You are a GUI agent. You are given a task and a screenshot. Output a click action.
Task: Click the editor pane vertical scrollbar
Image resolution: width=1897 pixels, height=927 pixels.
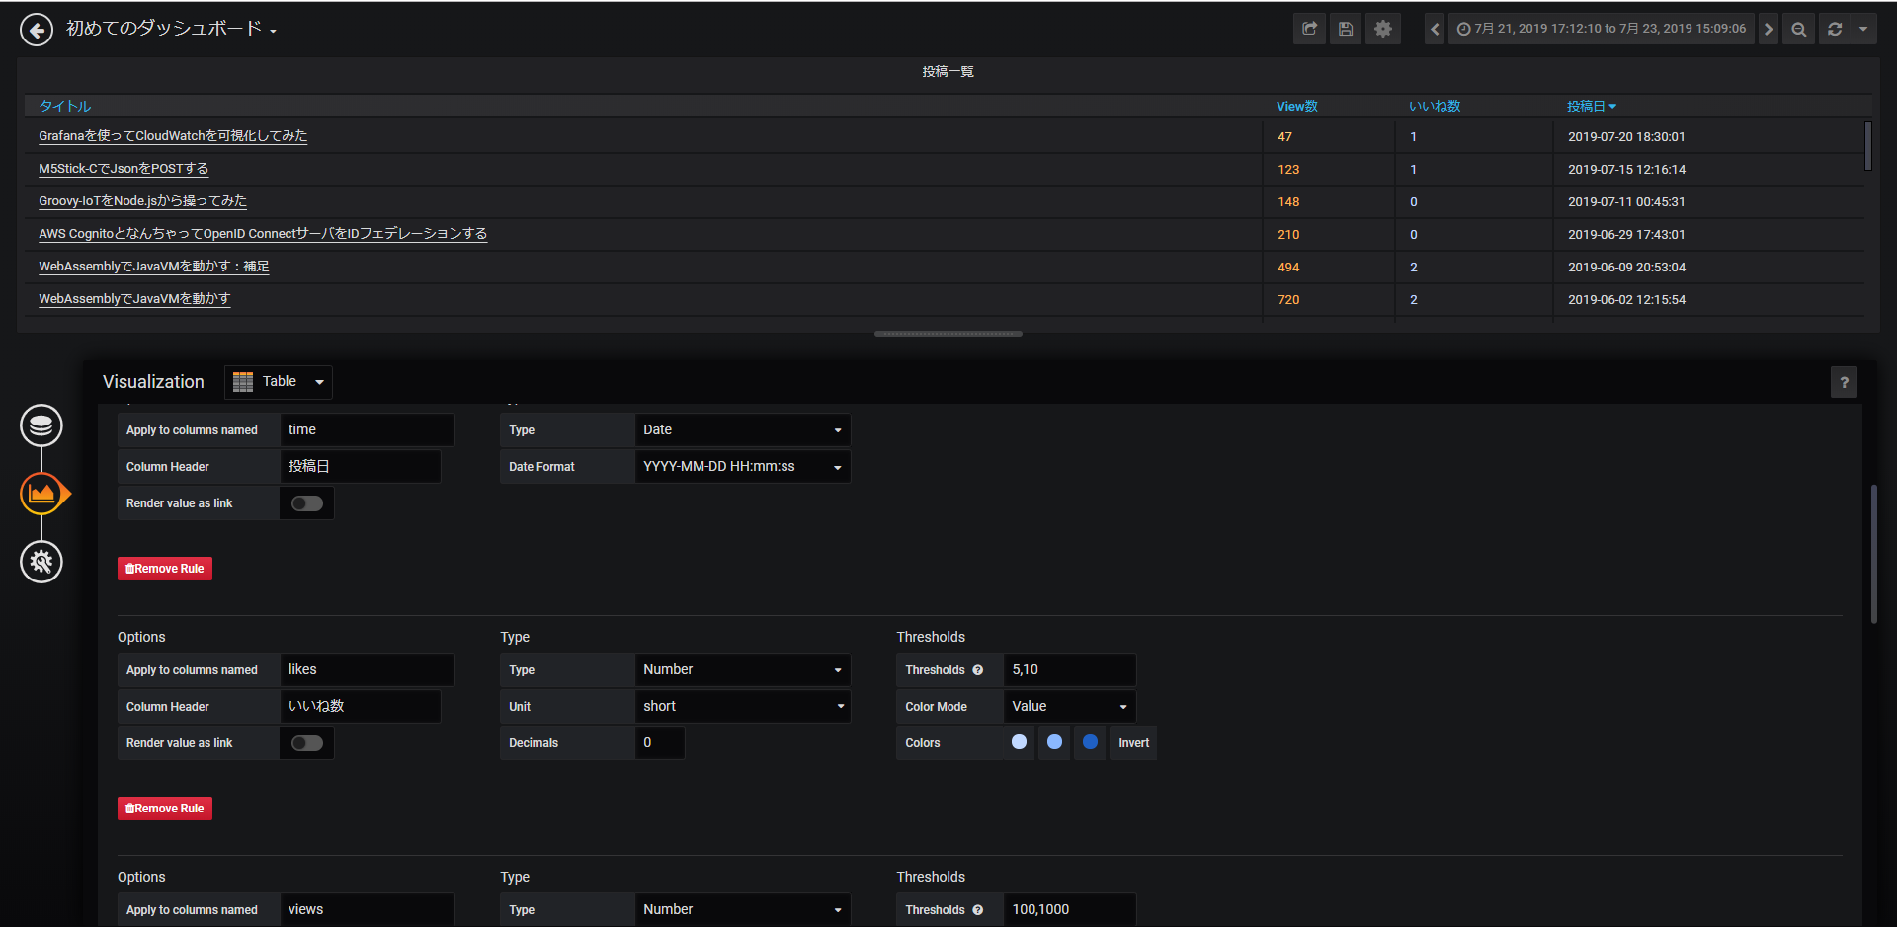(1873, 554)
